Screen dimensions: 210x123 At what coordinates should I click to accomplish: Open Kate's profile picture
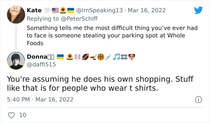(16, 15)
